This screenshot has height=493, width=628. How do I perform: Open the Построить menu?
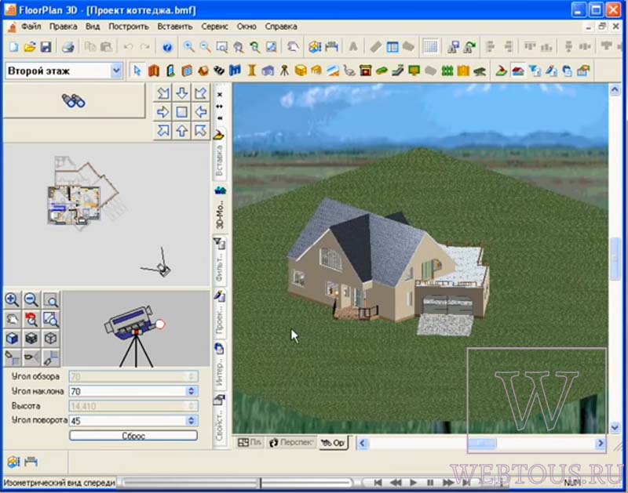click(129, 27)
